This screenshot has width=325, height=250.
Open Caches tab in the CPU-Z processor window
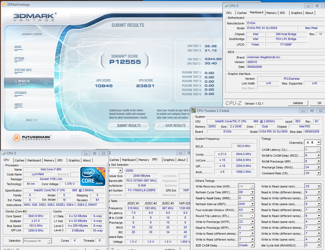point(20,160)
